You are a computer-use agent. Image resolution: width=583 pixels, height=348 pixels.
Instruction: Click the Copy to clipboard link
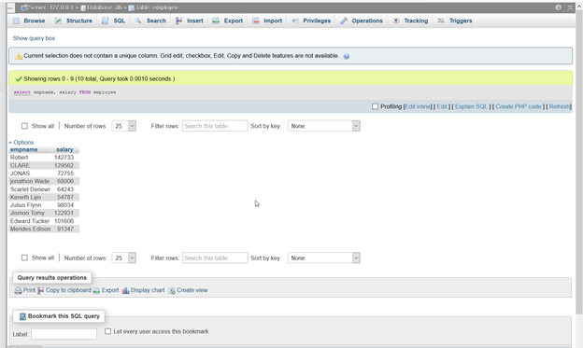[68, 290]
